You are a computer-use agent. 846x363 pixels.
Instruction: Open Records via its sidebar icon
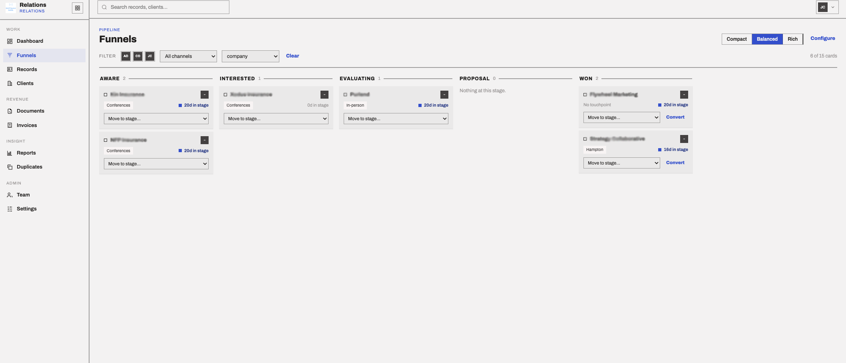pyautogui.click(x=10, y=69)
